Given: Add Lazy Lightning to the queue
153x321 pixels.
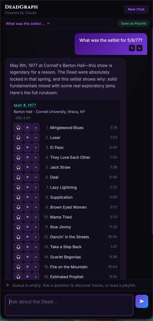Looking at the screenshot, I should [x=36, y=187].
